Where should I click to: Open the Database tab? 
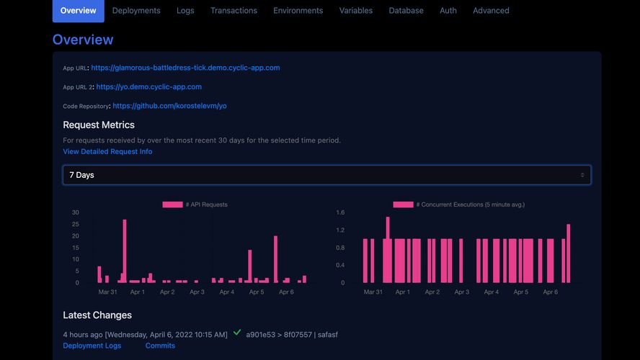click(x=406, y=11)
